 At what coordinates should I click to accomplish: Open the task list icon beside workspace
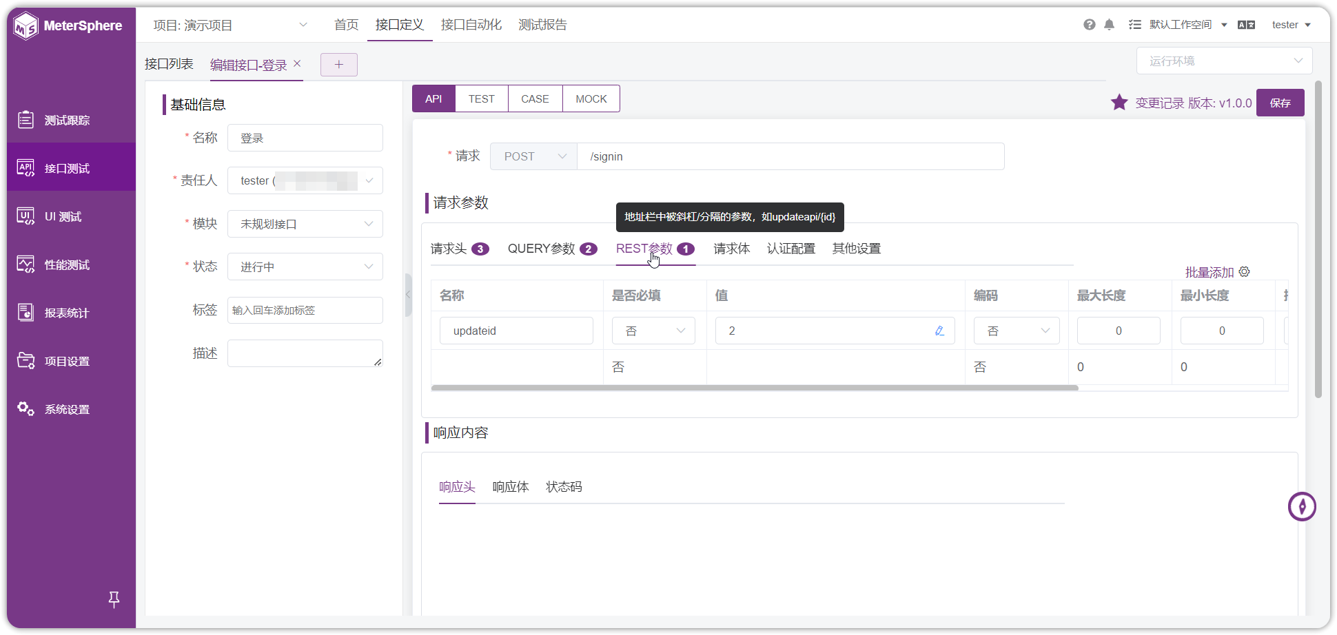[x=1134, y=25]
